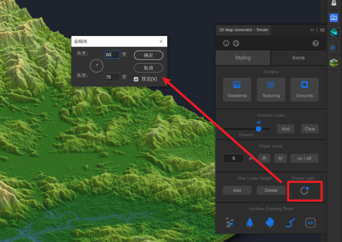Select the pine tree drawing tool

coord(249,222)
